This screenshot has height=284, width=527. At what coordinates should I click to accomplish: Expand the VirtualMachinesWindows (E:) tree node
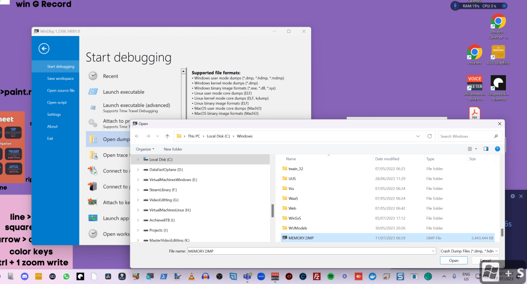pos(138,180)
